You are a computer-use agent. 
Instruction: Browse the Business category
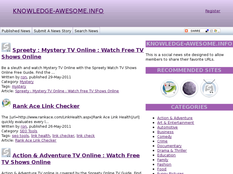(x=165, y=132)
